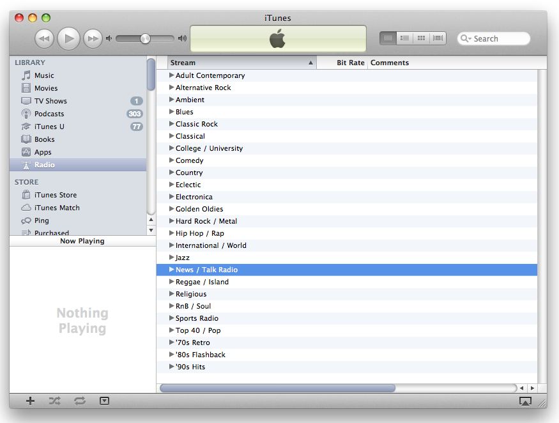This screenshot has width=559, height=423.
Task: Select the Electronica row
Action: click(347, 197)
